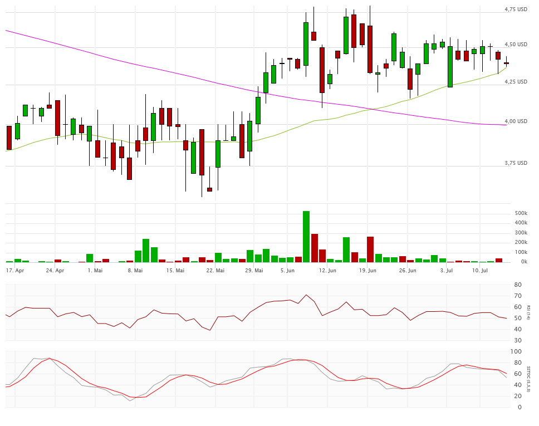
Task: Click the 4,75 USD price axis label
Action: [x=516, y=9]
